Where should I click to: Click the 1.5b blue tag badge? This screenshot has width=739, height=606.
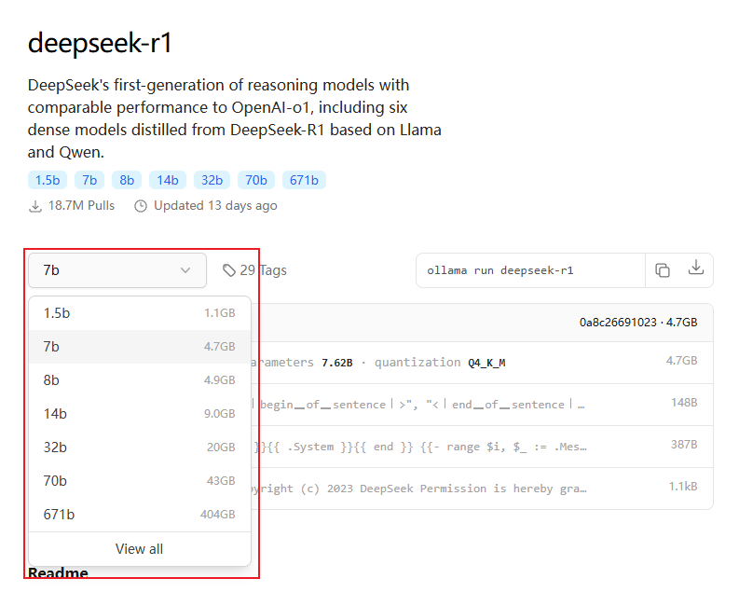(x=48, y=180)
